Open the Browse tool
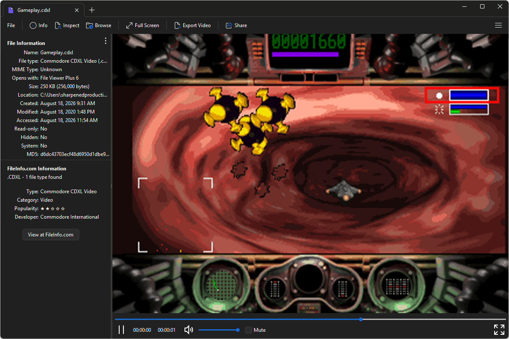Screen dimensions: 509x339 click(x=98, y=25)
